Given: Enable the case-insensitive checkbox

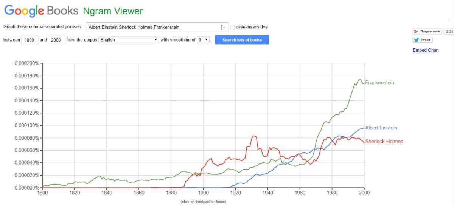Looking at the screenshot, I should (x=232, y=27).
